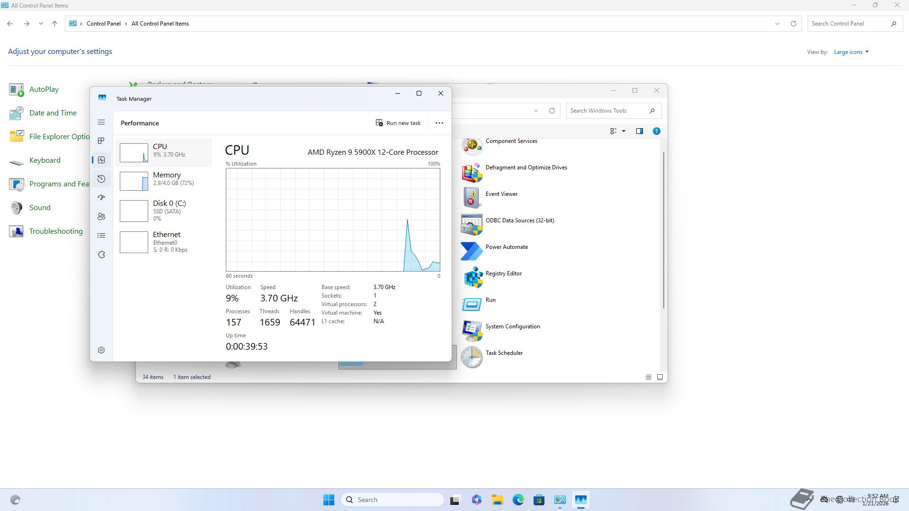Open App history page in Task Manager
The height and width of the screenshot is (511, 909).
coord(101,179)
